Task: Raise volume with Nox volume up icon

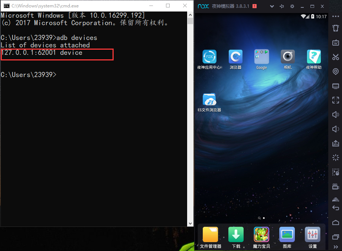Action: coord(336,115)
